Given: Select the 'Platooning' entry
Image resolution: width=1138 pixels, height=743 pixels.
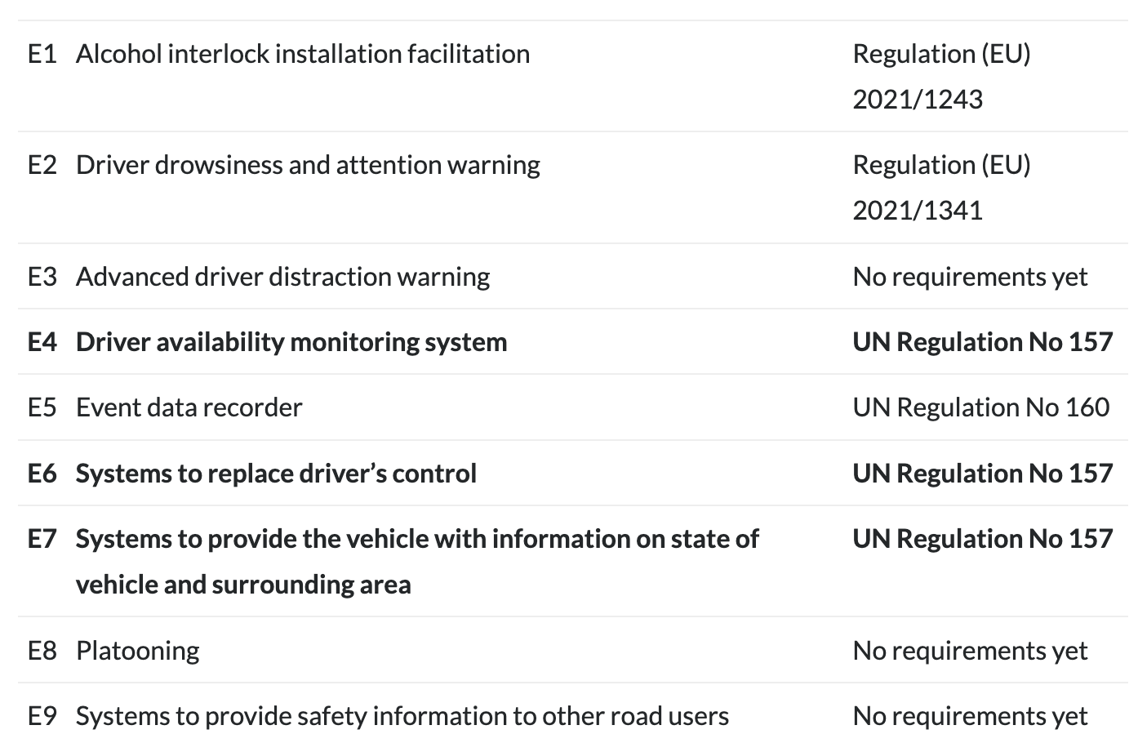Looking at the screenshot, I should coord(137,651).
